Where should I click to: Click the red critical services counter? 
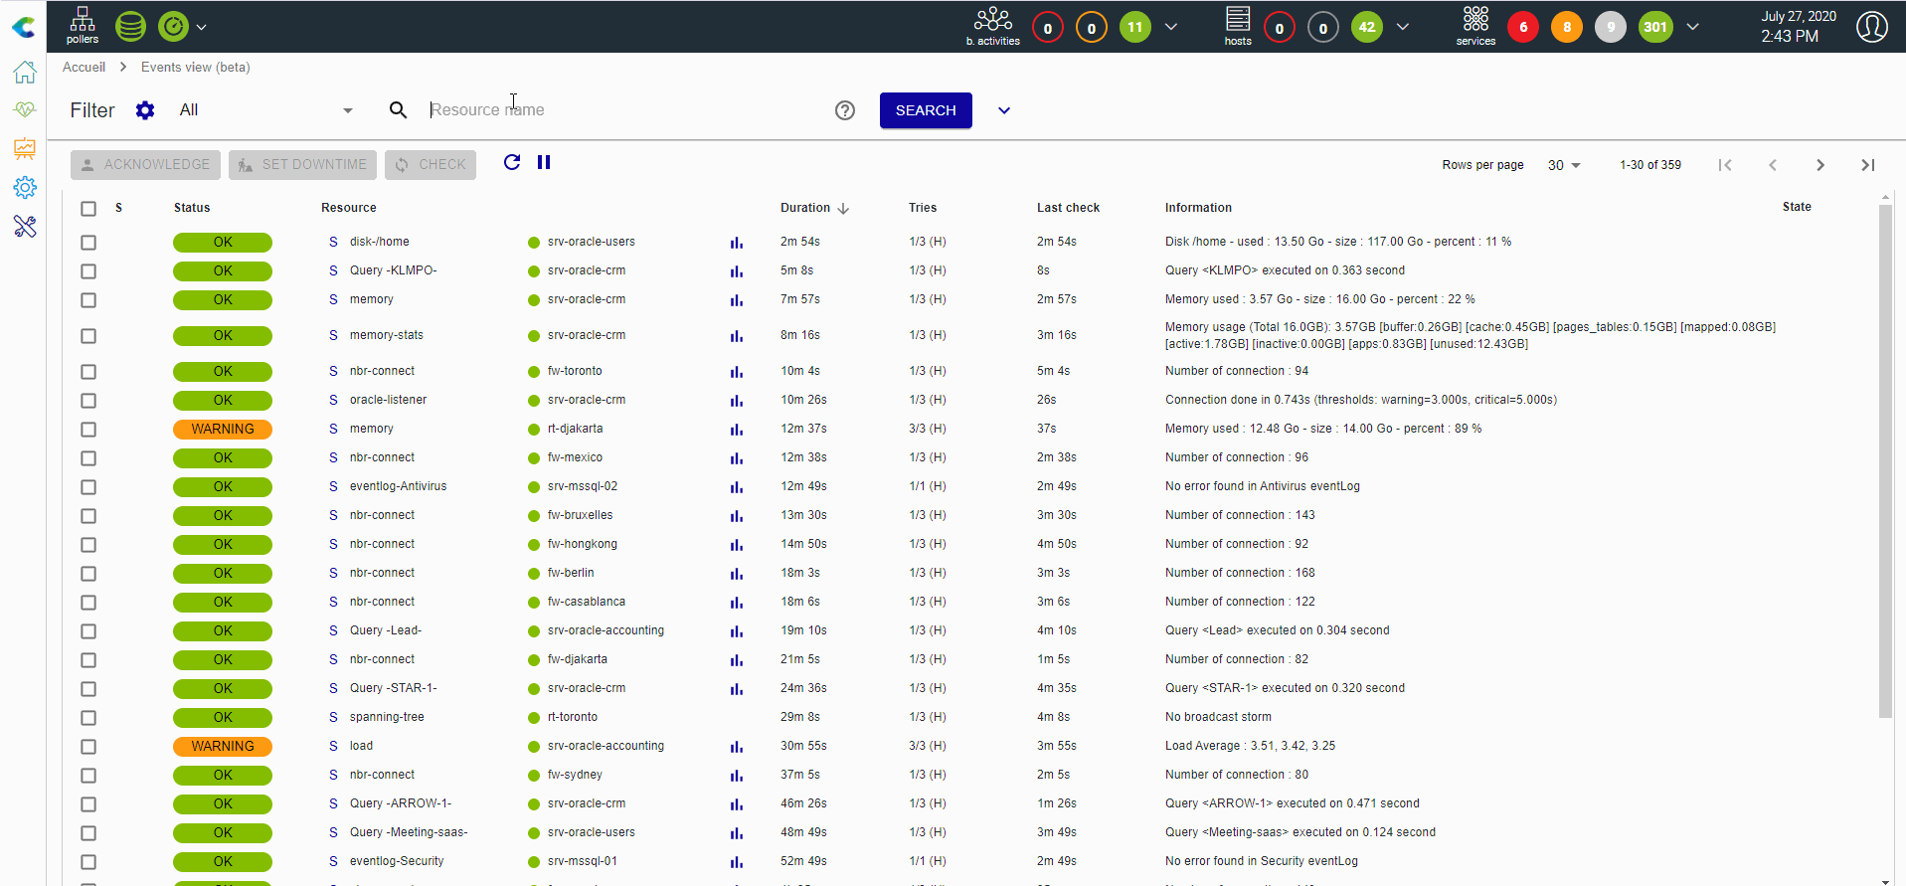click(1523, 27)
